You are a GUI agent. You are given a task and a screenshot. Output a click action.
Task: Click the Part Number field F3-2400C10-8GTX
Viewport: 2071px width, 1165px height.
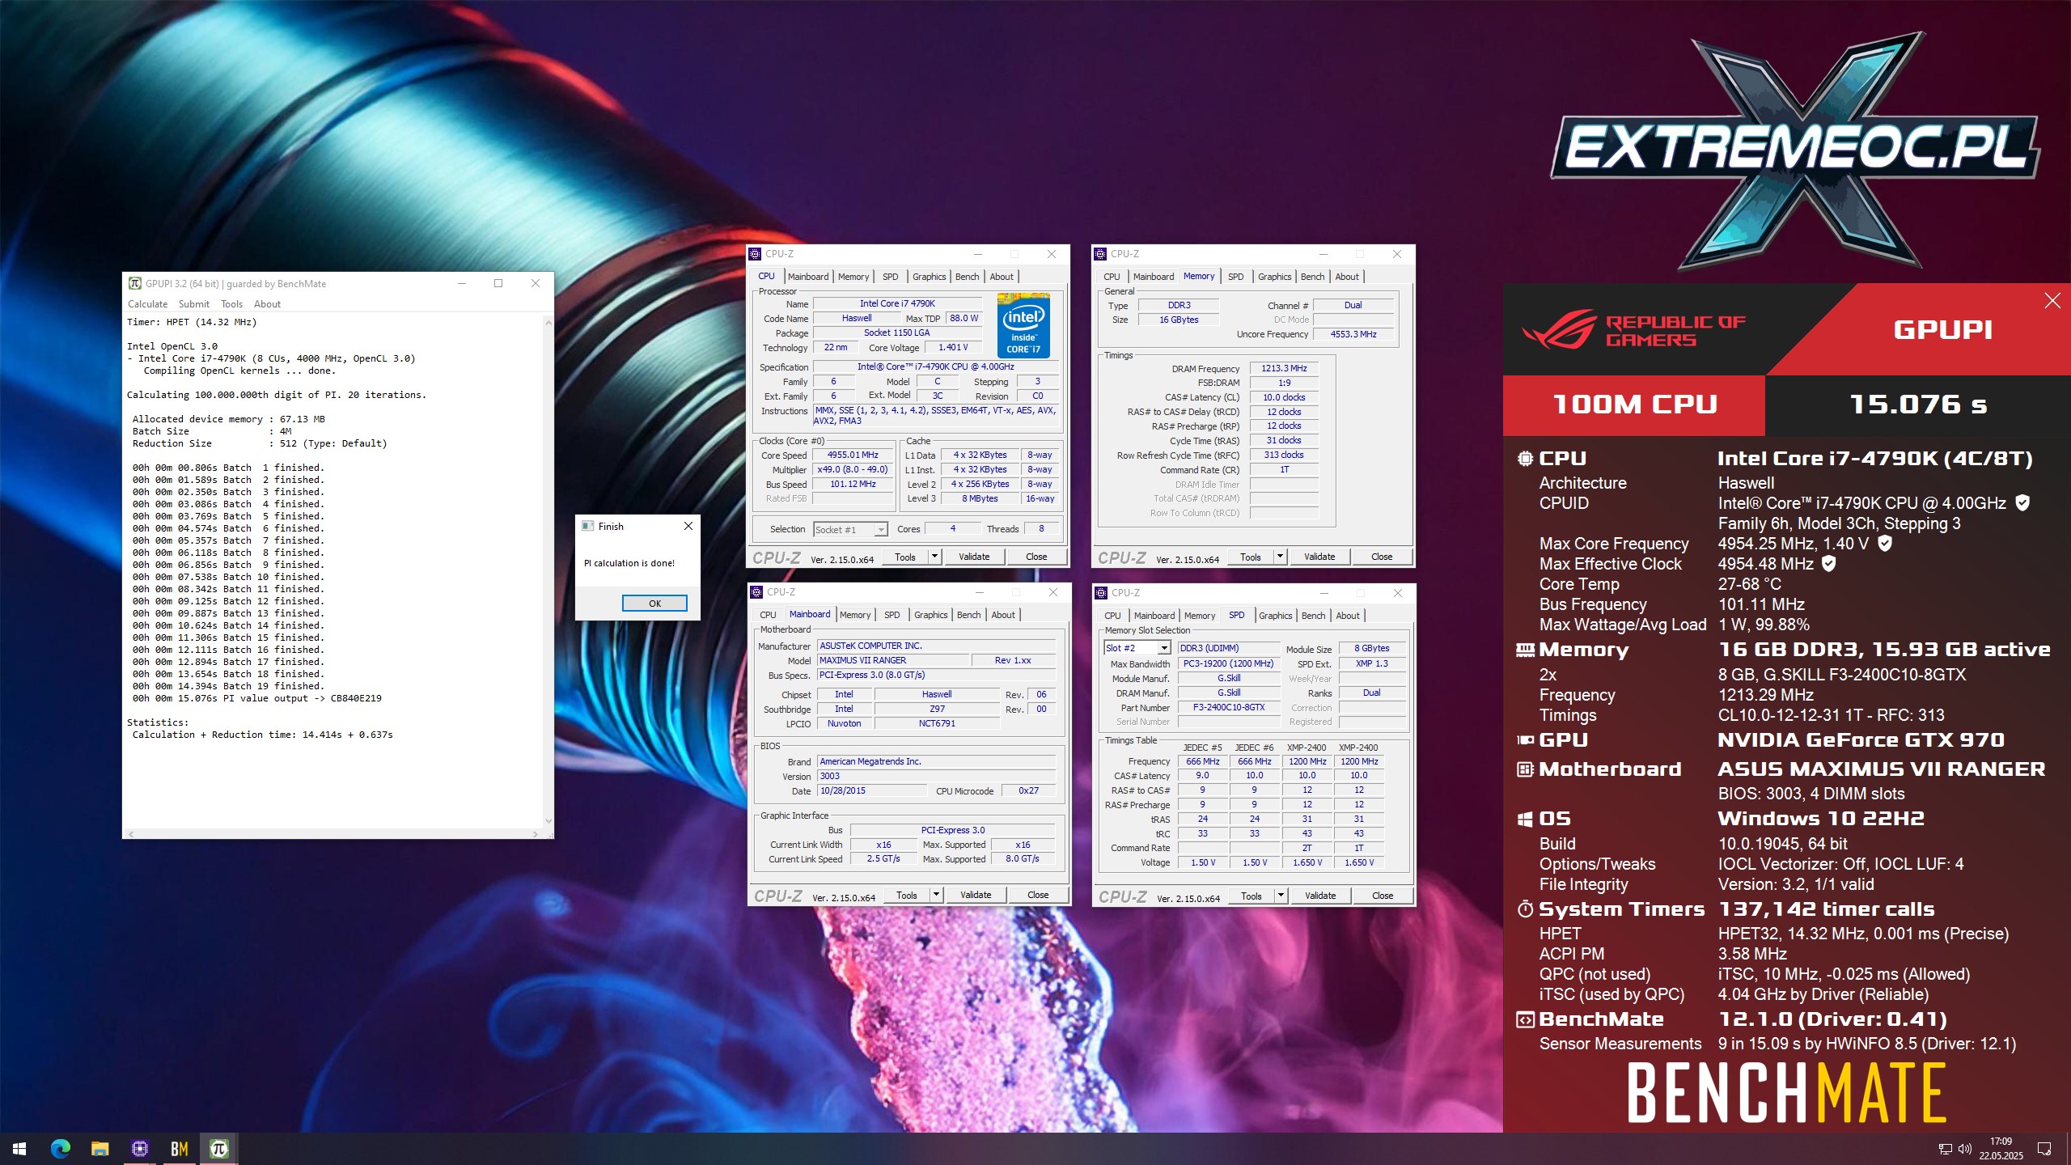click(x=1229, y=707)
